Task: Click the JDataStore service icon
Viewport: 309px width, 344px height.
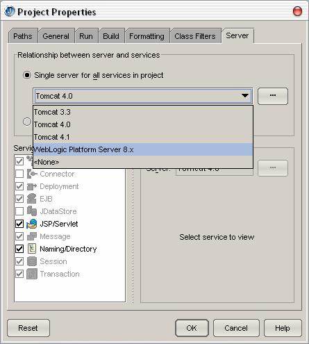Action: (32, 211)
